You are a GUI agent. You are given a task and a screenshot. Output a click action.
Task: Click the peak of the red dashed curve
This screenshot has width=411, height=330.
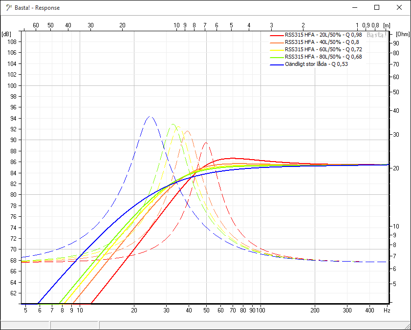point(206,143)
